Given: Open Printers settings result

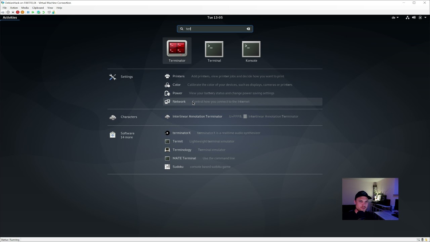Looking at the screenshot, I should point(243,76).
